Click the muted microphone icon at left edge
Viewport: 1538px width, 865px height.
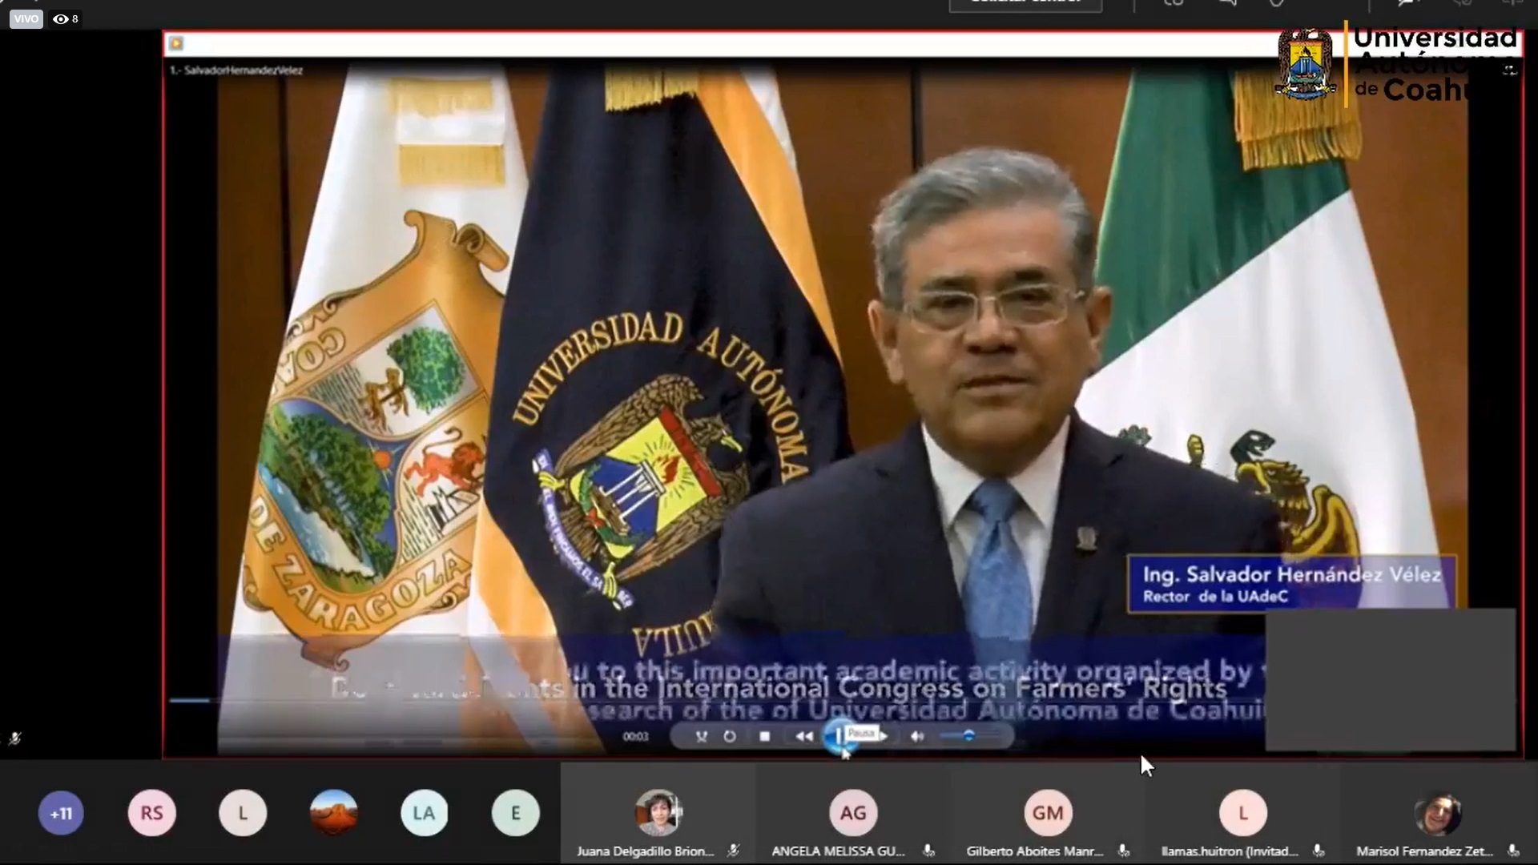(14, 738)
